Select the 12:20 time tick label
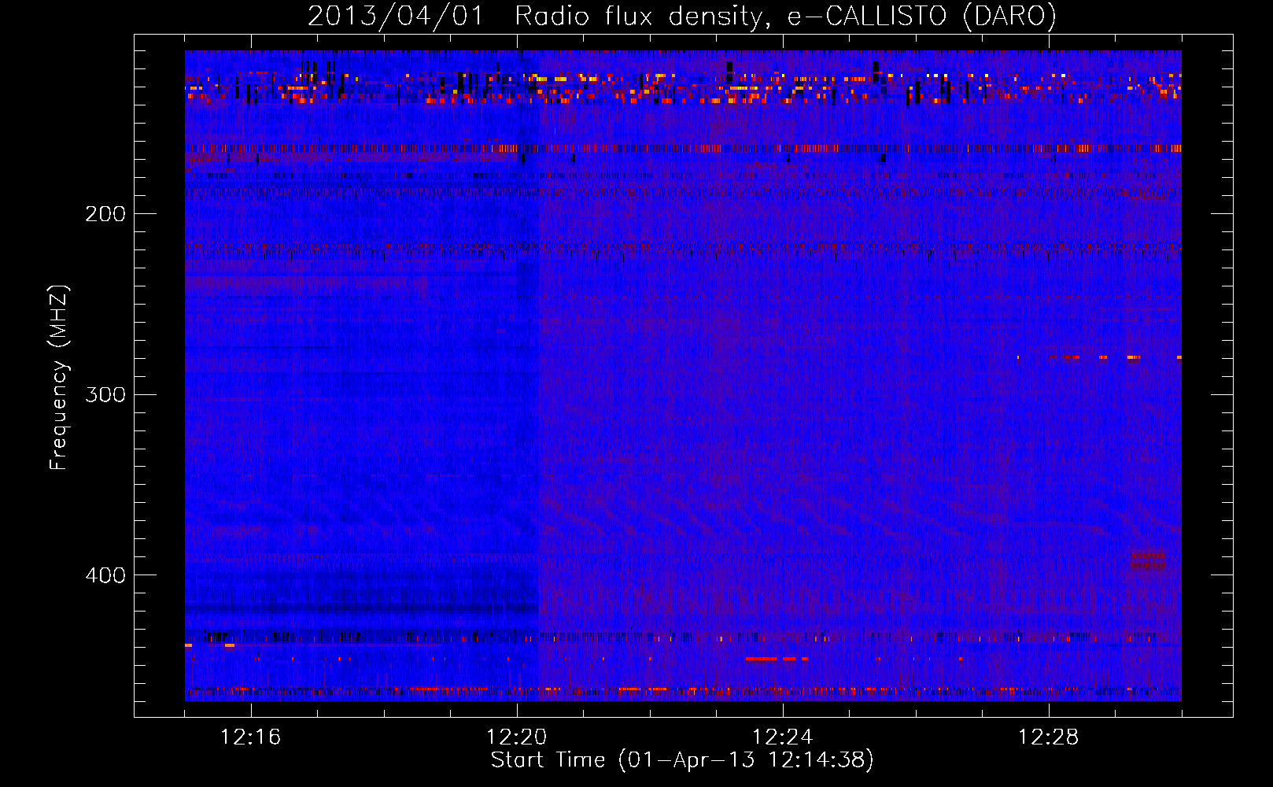Screen dimensions: 1273x787 (517, 737)
